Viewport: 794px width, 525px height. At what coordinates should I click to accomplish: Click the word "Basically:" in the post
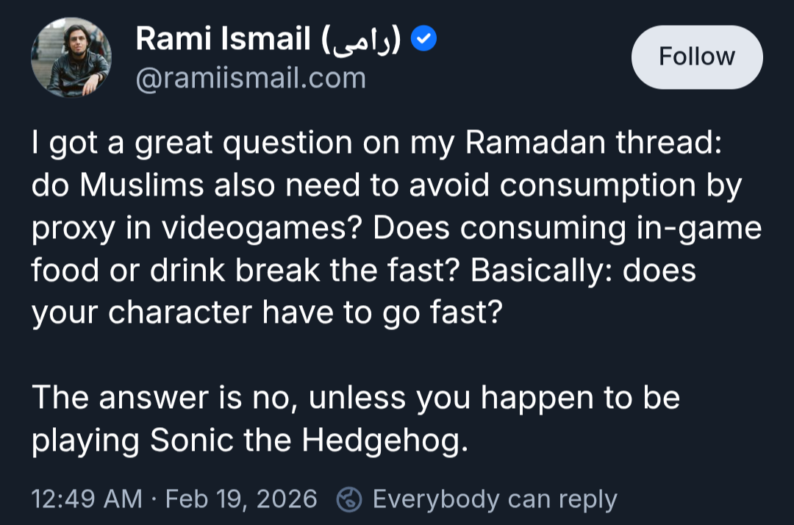[541, 271]
